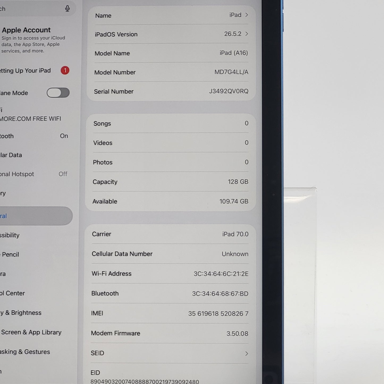Open the Apple Account sign-in section

tap(33, 40)
